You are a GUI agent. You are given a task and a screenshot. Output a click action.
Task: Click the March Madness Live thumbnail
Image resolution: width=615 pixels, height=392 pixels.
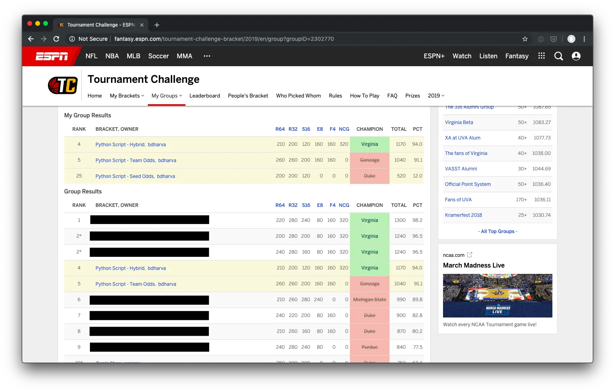(497, 296)
